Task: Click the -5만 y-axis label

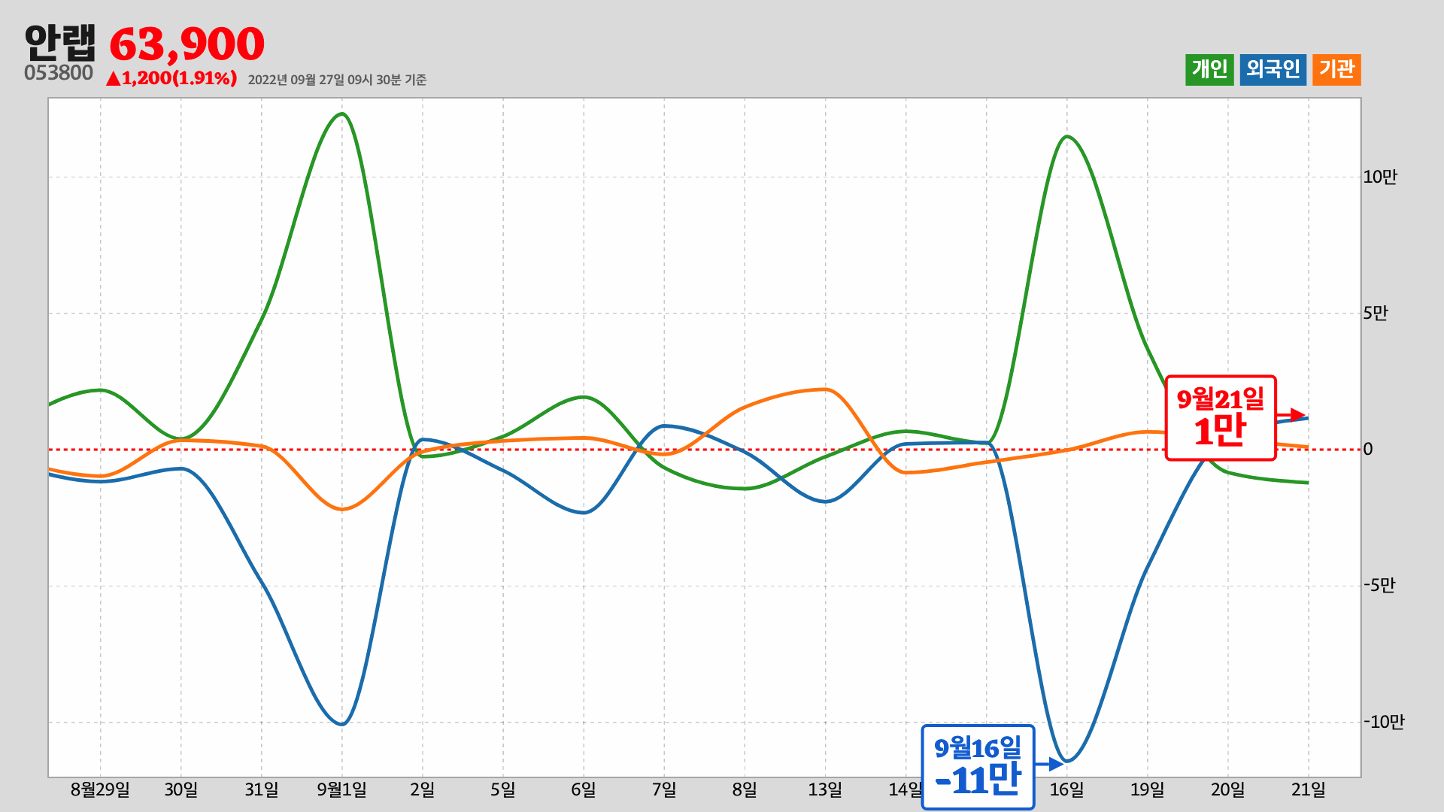Action: click(x=1379, y=586)
